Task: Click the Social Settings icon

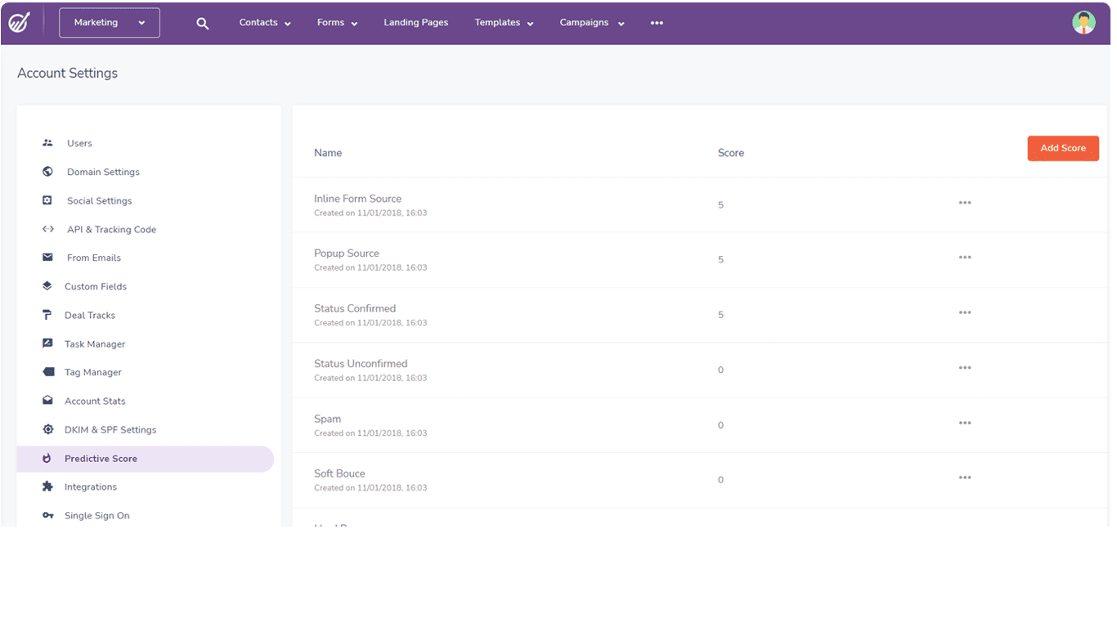Action: [x=48, y=200]
